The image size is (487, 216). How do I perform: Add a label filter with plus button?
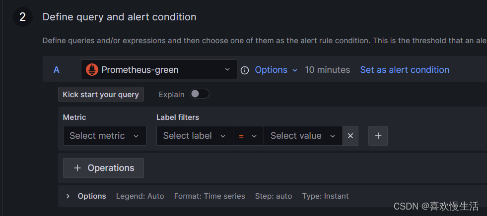[378, 136]
